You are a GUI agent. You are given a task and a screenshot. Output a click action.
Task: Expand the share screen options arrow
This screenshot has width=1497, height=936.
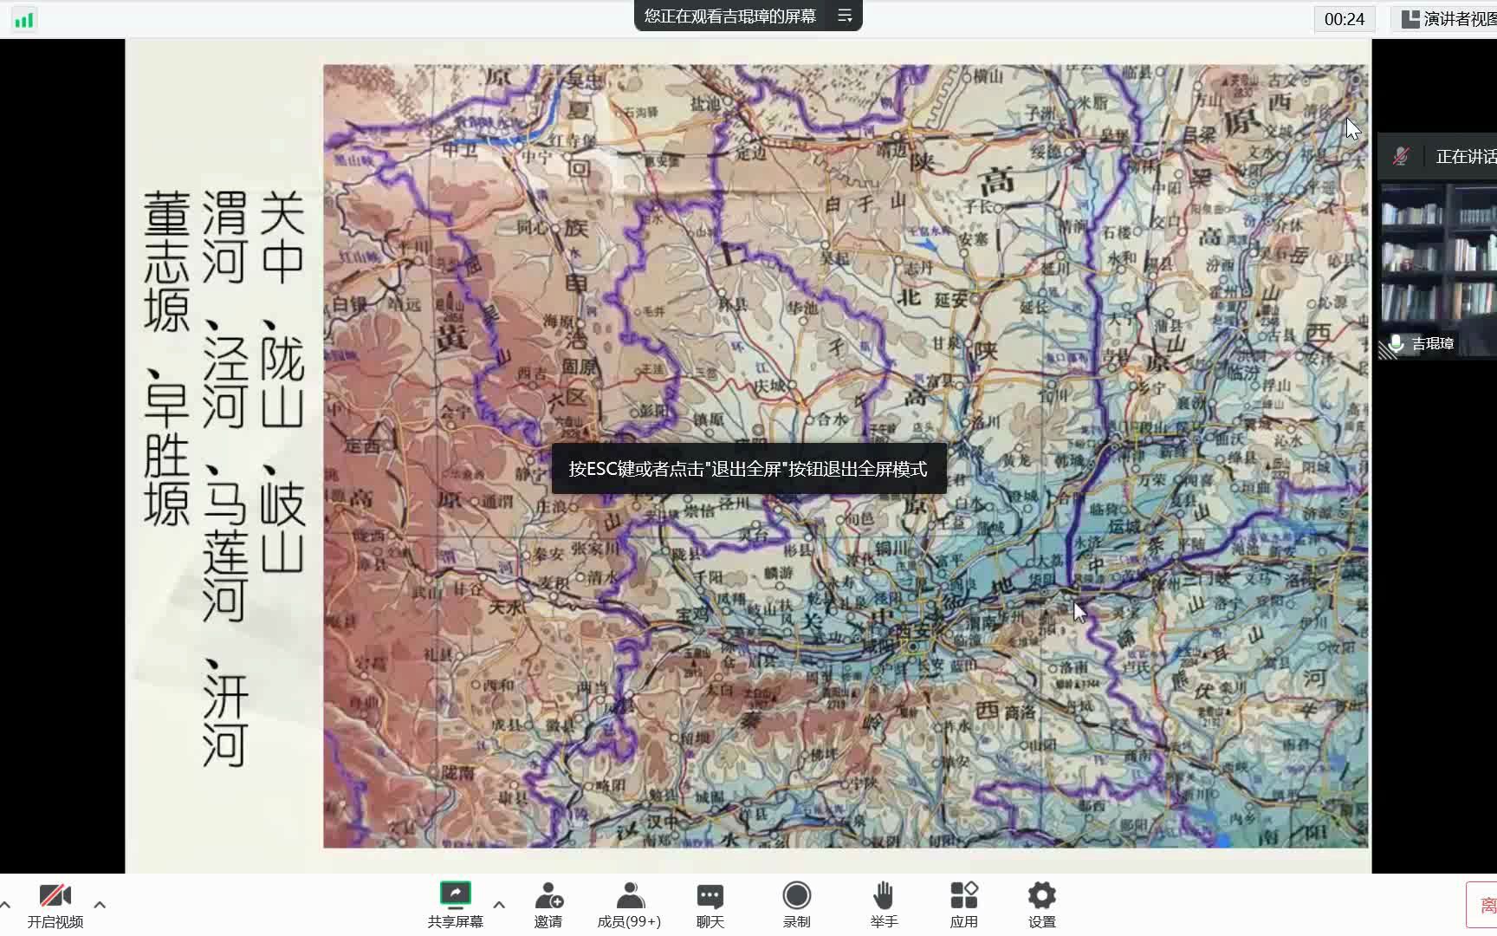(499, 905)
